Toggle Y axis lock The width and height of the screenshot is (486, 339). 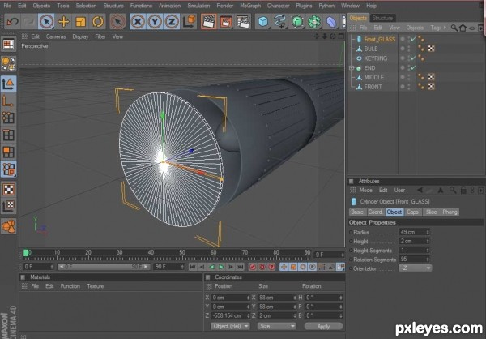(x=155, y=22)
